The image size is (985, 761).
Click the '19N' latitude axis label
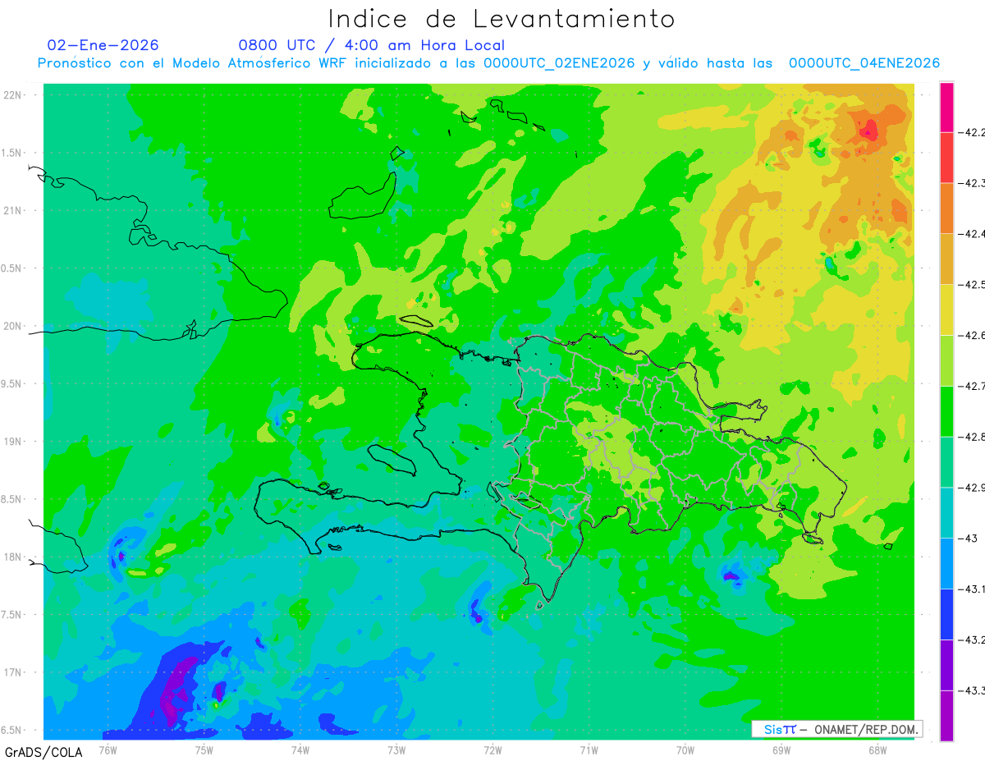12,442
